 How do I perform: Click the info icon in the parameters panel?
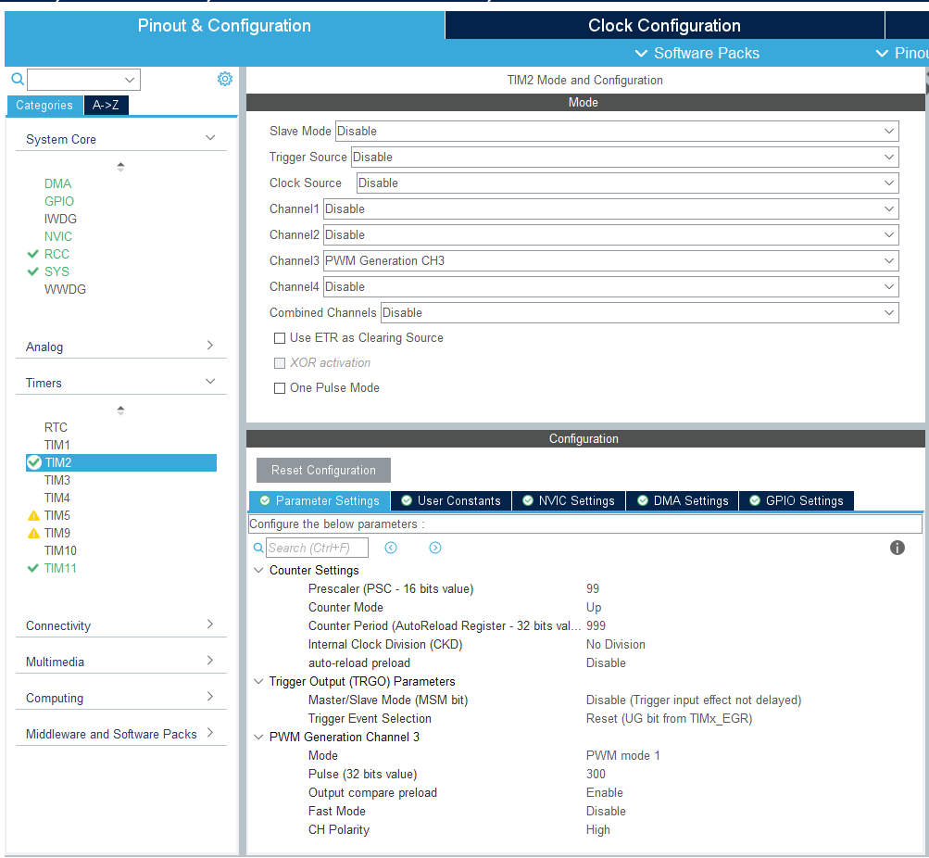coord(897,548)
